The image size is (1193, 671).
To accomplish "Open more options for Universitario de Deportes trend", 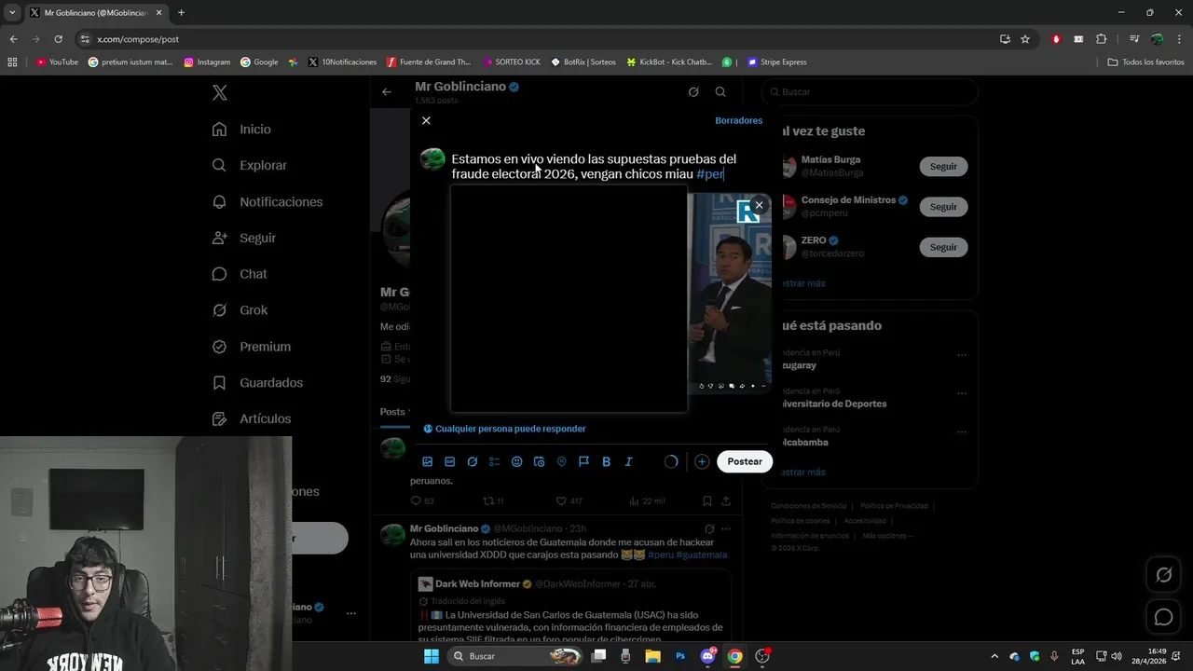I will [x=962, y=393].
